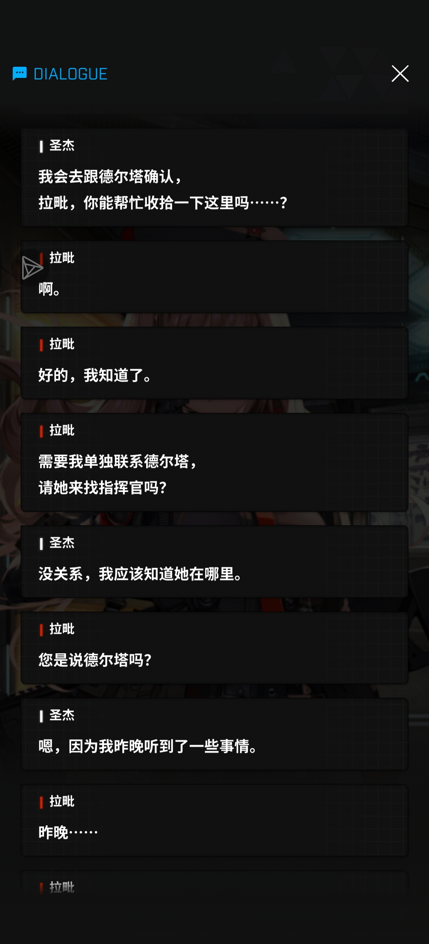Viewport: 429px width, 944px height.
Task: Click the red speaker marker beside 您是说德尔塔吗
Action: pos(41,630)
